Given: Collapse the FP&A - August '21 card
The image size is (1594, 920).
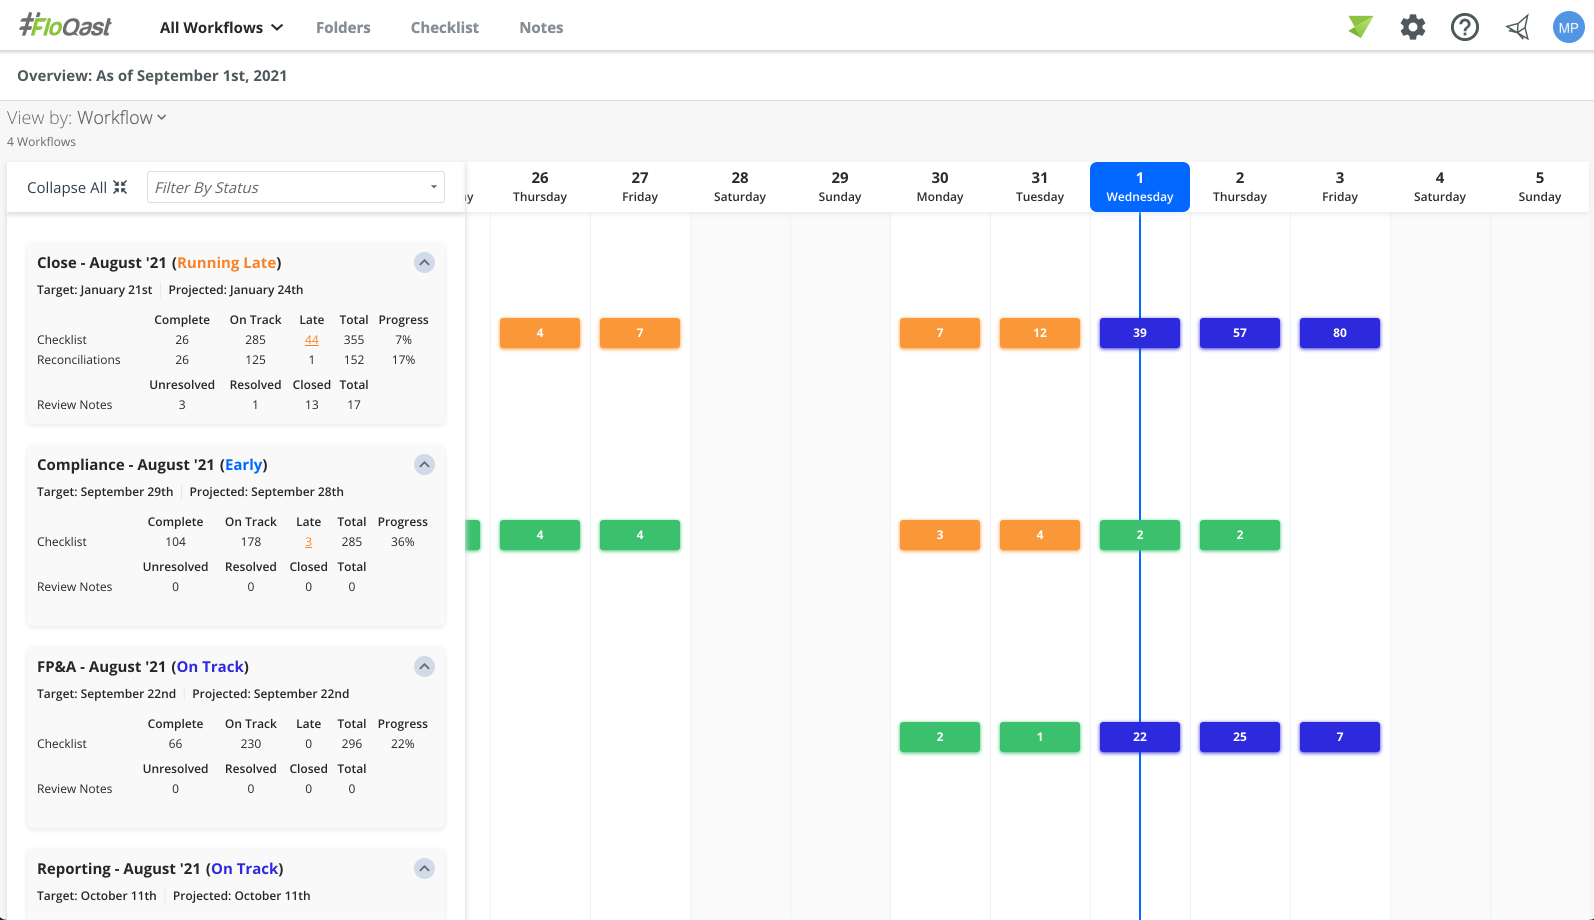Looking at the screenshot, I should (x=424, y=666).
